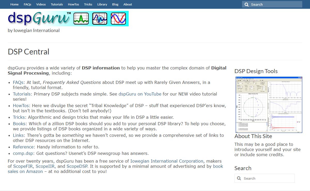The width and height of the screenshot is (310, 191).
Task: Open the Tricks link in the list
Action: click(x=19, y=117)
